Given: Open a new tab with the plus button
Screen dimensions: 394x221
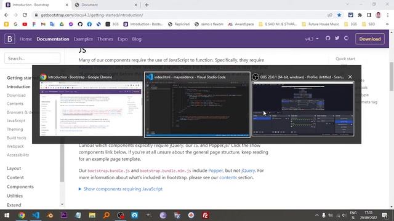Looking at the screenshot, I should point(147,5).
